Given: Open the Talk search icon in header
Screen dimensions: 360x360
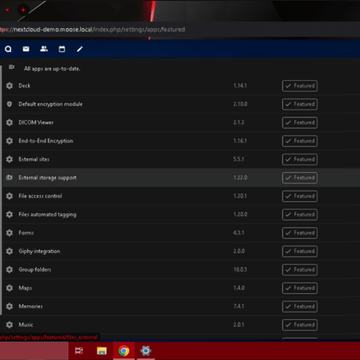Looking at the screenshot, I should click(x=8, y=49).
